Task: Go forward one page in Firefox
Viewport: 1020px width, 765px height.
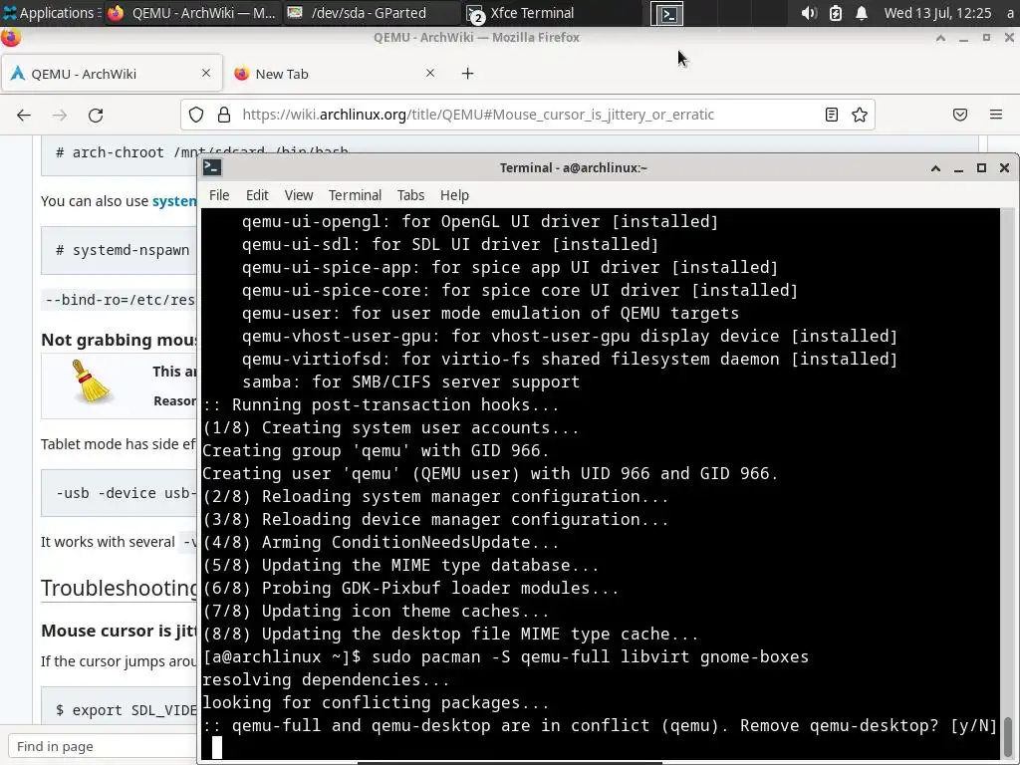Action: click(60, 116)
